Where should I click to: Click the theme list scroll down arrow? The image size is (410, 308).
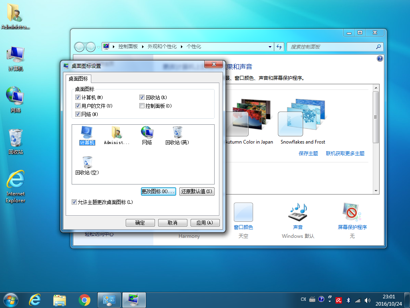coord(376,190)
